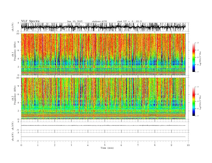
Task: Click the ch.2 color bar "log(PSD)(V²/Hz)" label
Action: tap(200, 102)
